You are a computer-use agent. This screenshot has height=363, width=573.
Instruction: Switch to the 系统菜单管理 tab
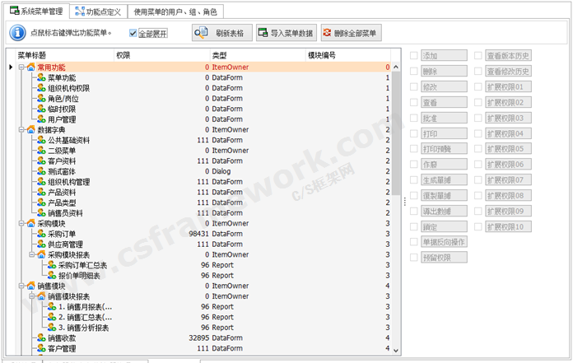point(36,12)
